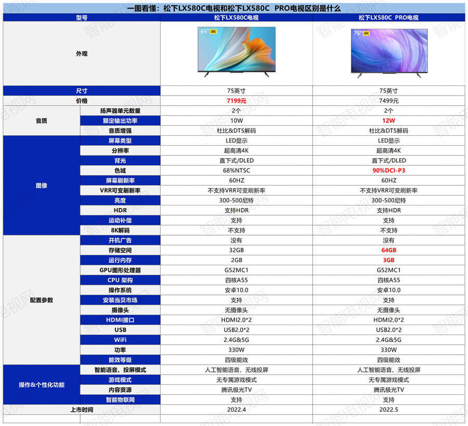Click the '智能语音、投屏模式' row label

tap(120, 370)
